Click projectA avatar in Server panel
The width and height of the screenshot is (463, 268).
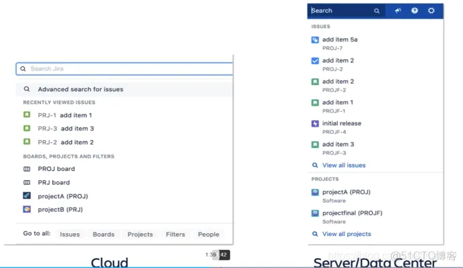[x=315, y=192]
